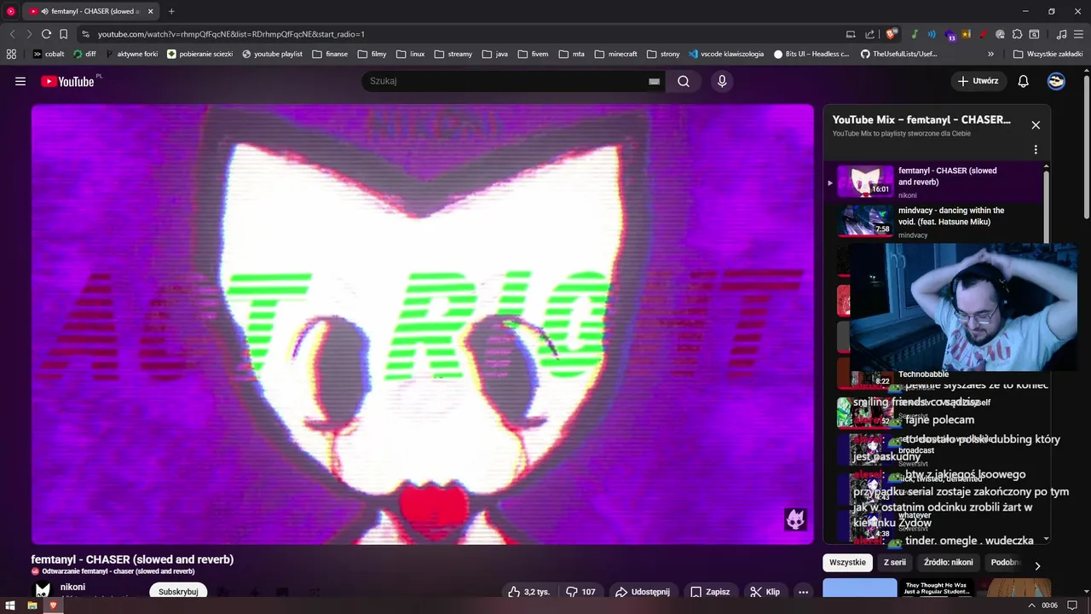Share video with Udostępnij

click(643, 592)
